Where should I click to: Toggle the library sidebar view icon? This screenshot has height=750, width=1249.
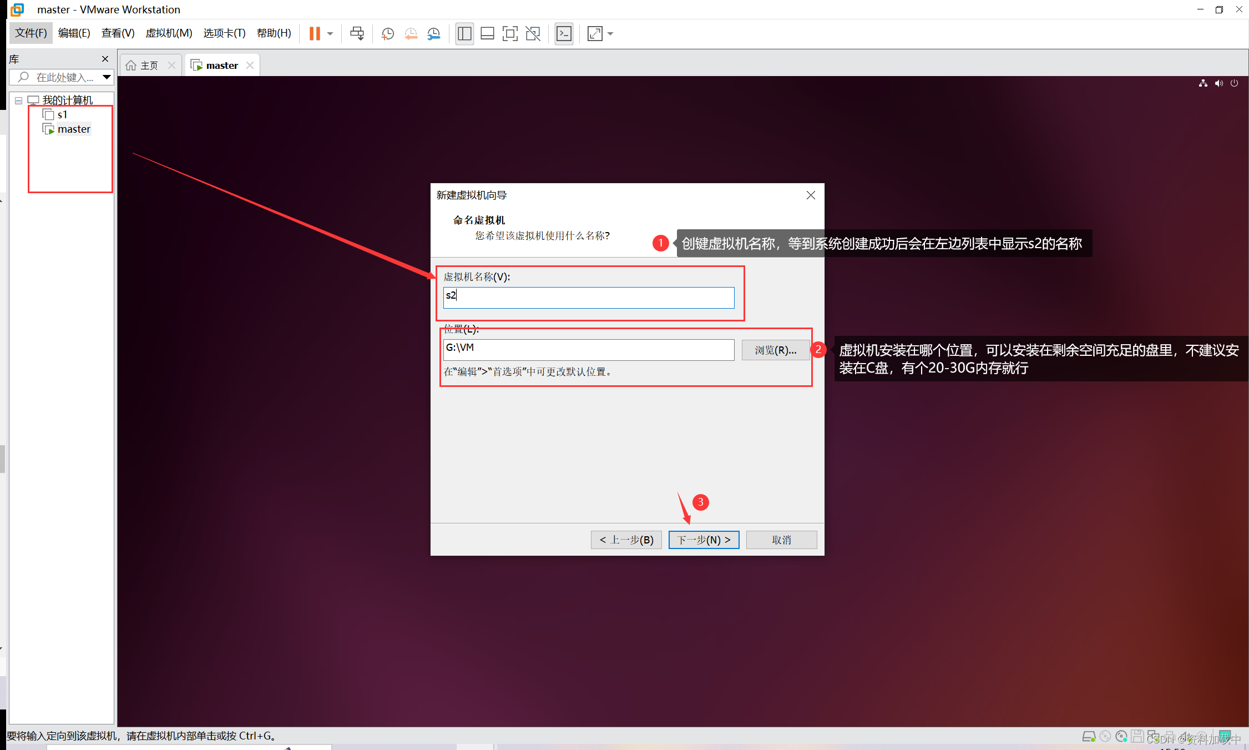click(x=464, y=34)
